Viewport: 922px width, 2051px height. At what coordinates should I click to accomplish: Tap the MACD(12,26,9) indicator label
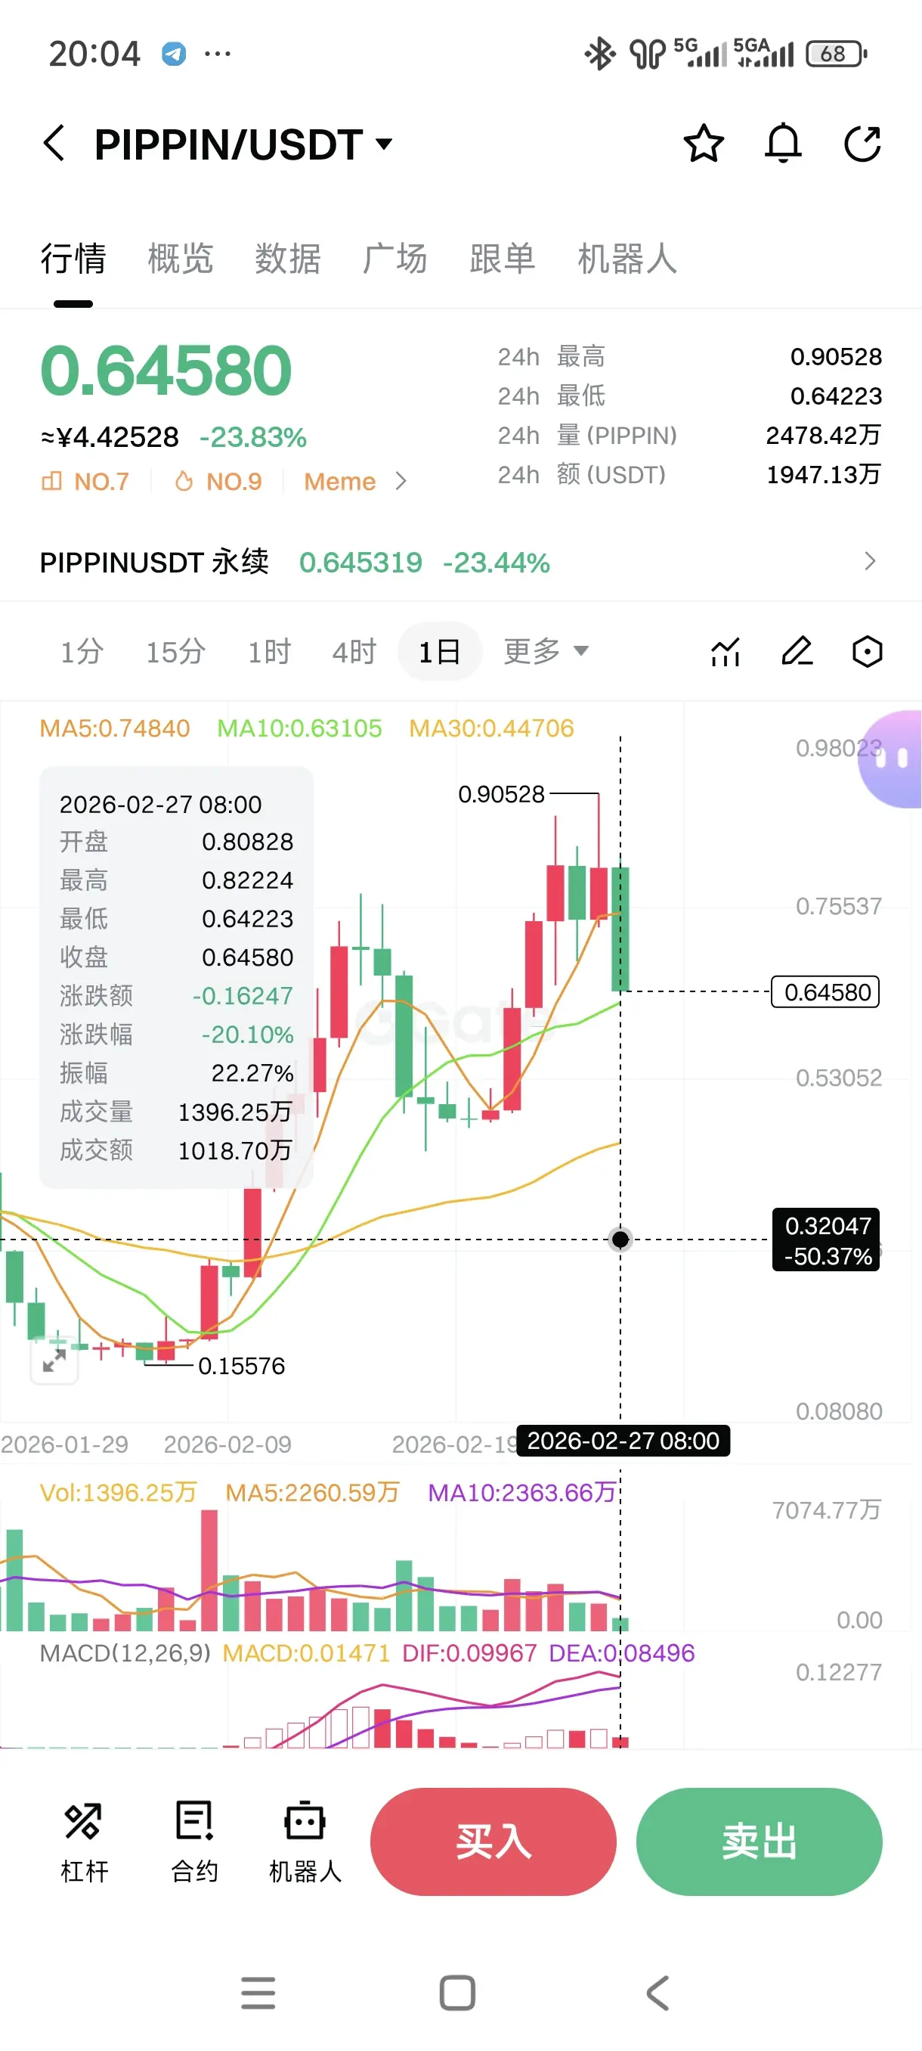point(125,1653)
